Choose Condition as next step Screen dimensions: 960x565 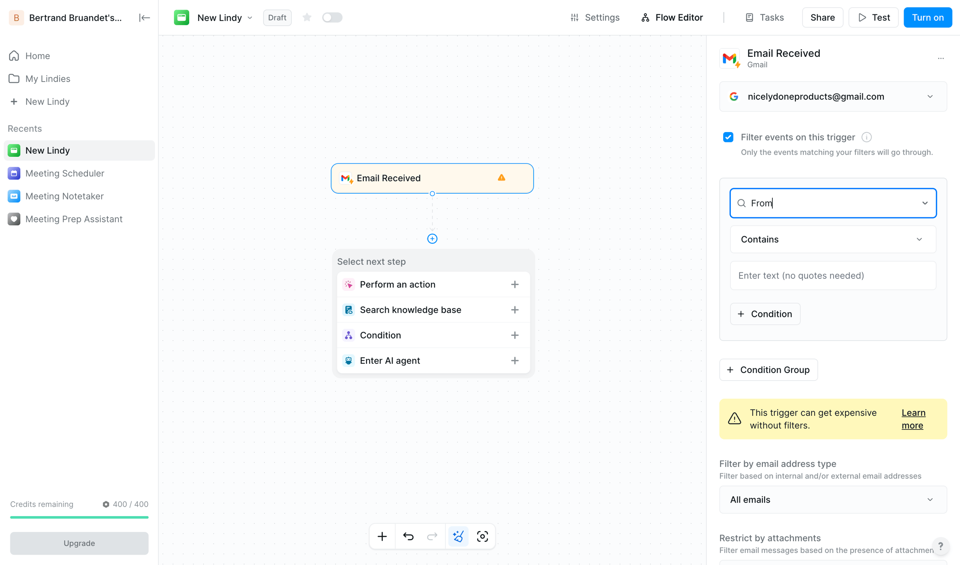click(x=434, y=335)
